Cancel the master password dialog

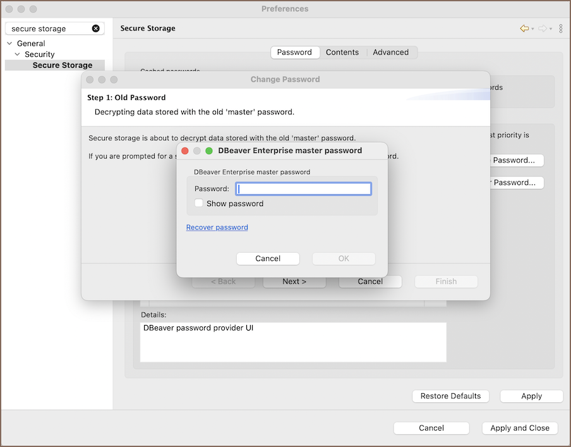click(x=268, y=259)
